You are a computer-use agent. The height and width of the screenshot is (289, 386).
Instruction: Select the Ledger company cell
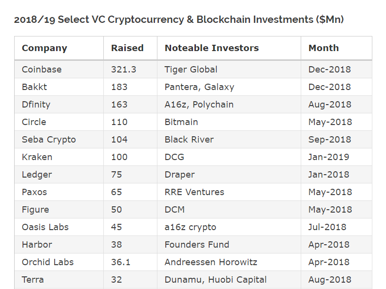pos(37,175)
